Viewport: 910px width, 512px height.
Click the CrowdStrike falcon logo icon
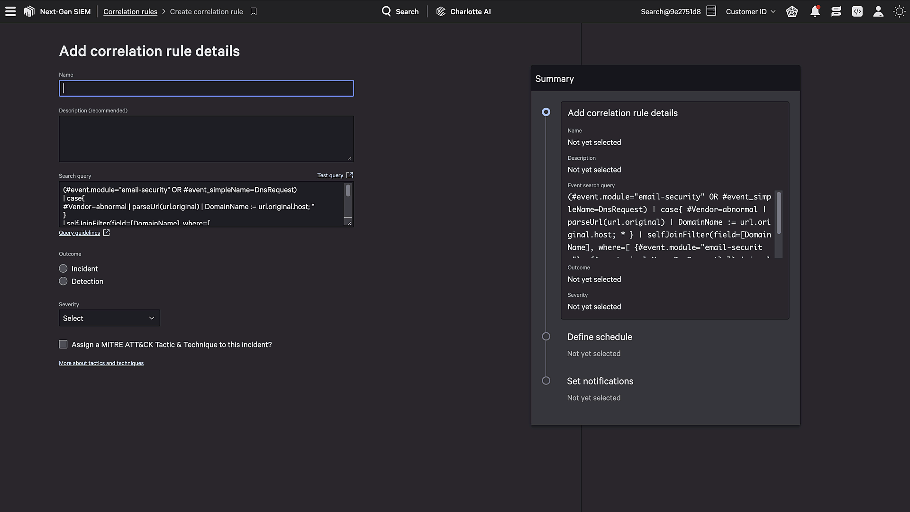click(29, 11)
